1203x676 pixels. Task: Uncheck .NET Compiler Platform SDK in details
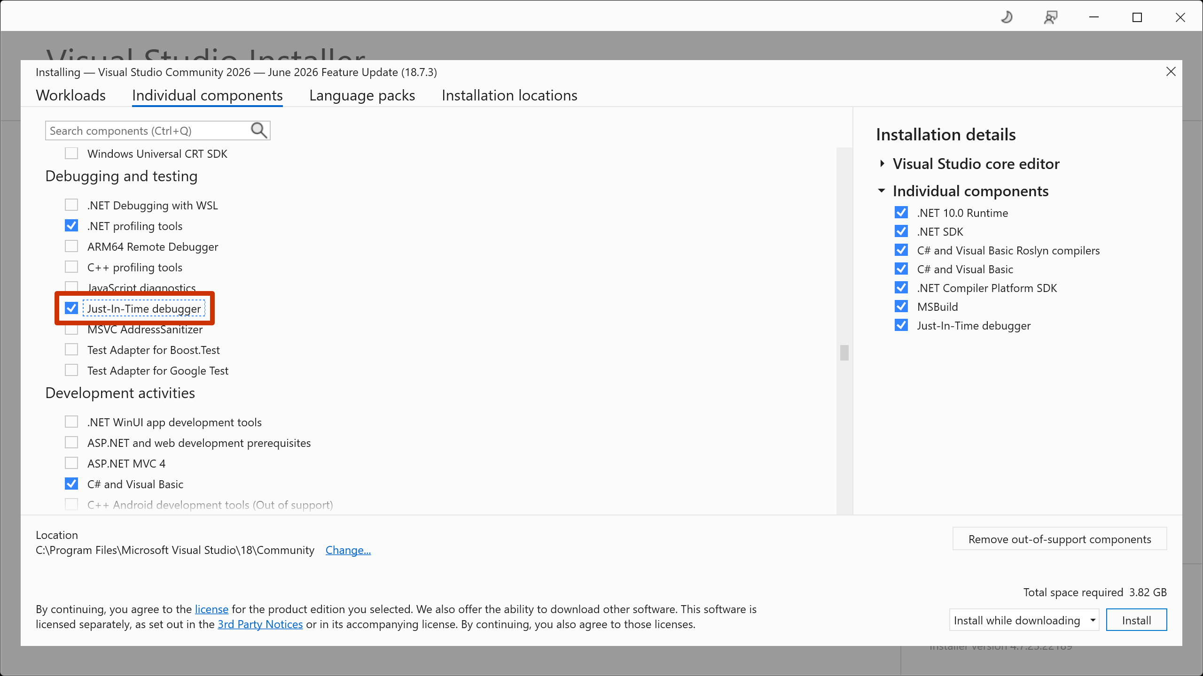pos(901,288)
